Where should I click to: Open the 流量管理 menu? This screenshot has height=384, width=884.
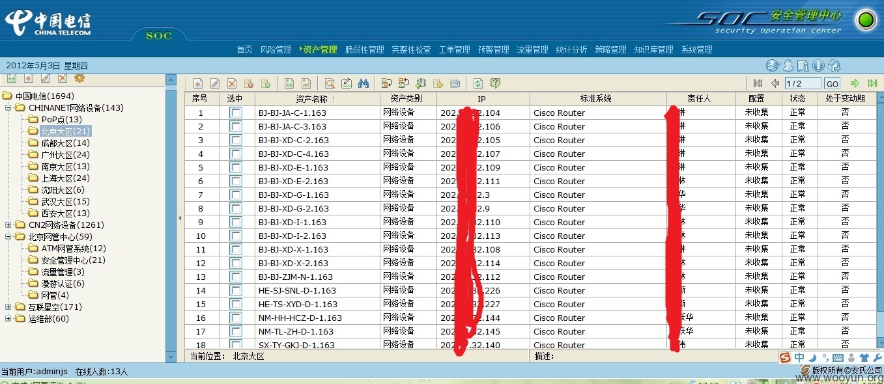pyautogui.click(x=532, y=49)
